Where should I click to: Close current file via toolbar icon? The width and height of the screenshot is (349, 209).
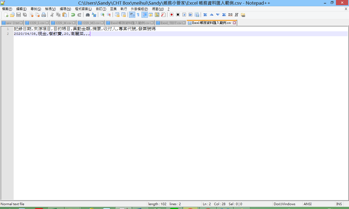click(x=31, y=15)
